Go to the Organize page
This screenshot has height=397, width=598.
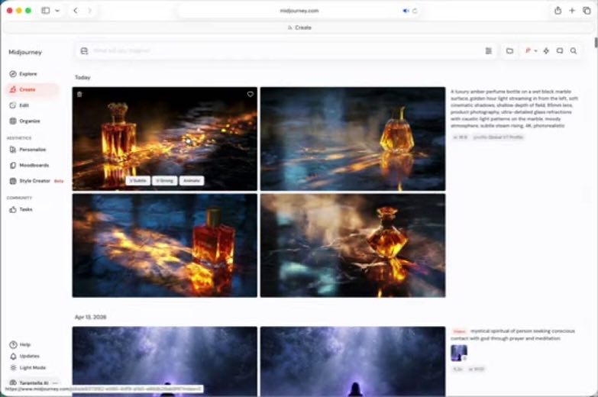[24, 121]
